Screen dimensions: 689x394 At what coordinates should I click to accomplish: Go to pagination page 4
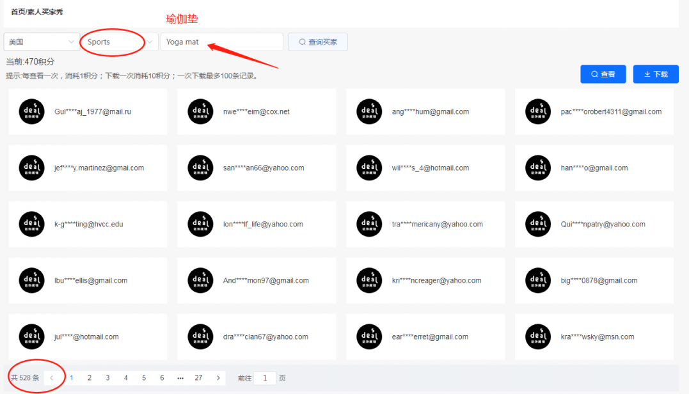[x=125, y=378]
